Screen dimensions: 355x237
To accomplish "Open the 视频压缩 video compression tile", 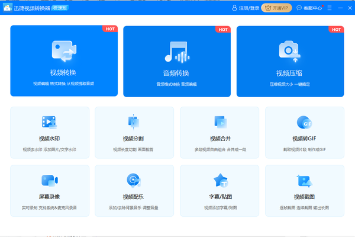I will pos(289,61).
